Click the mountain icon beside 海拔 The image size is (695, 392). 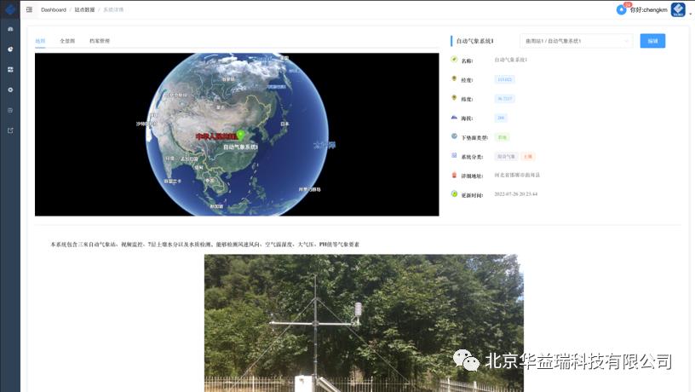pos(454,118)
